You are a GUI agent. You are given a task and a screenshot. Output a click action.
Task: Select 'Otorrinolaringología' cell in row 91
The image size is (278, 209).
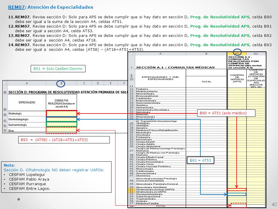point(27,119)
